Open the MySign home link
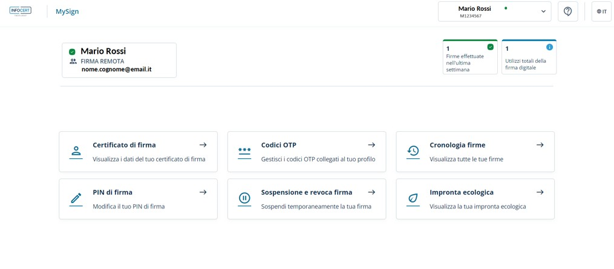Viewport: 614px width, 269px height. click(x=67, y=11)
